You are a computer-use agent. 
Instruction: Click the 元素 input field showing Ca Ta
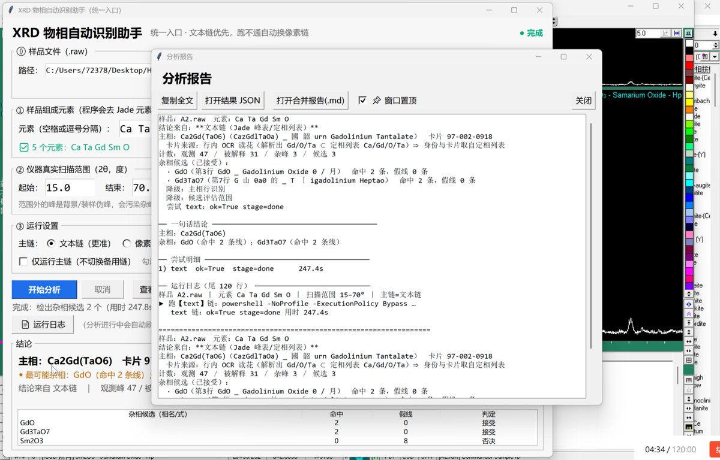click(x=134, y=129)
